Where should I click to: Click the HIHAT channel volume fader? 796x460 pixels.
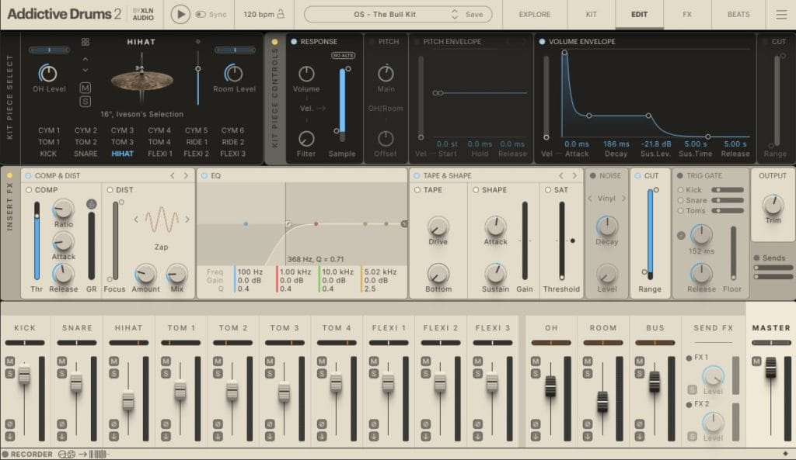pyautogui.click(x=128, y=401)
